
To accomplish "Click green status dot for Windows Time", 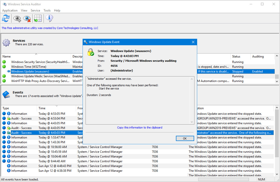I will [x=4, y=66].
